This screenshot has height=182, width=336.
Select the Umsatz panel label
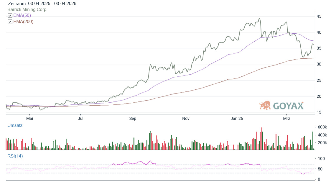(15, 125)
